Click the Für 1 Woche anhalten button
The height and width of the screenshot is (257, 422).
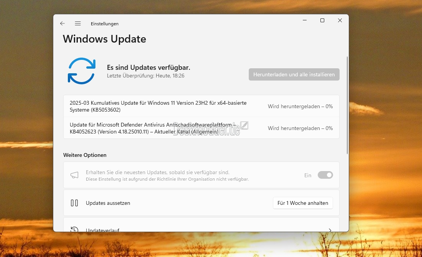[303, 203]
